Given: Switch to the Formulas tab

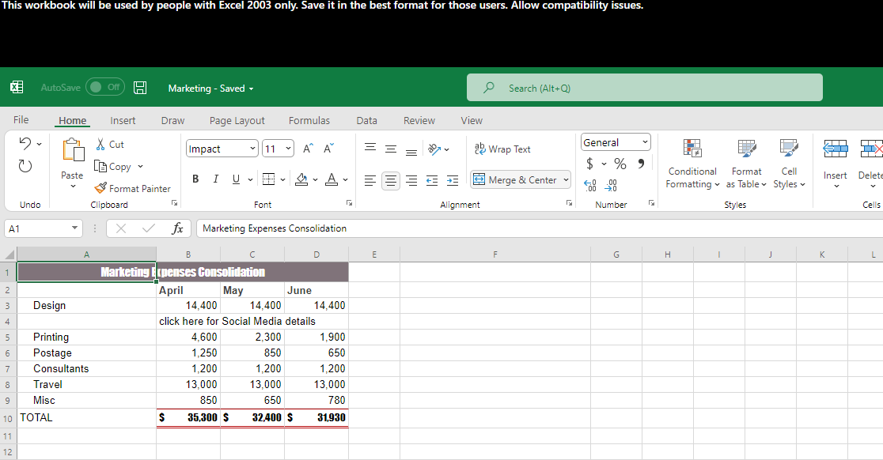Looking at the screenshot, I should click(x=309, y=120).
